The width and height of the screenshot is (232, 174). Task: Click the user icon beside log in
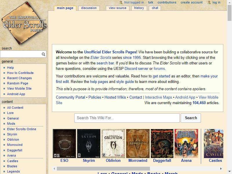[209, 3]
